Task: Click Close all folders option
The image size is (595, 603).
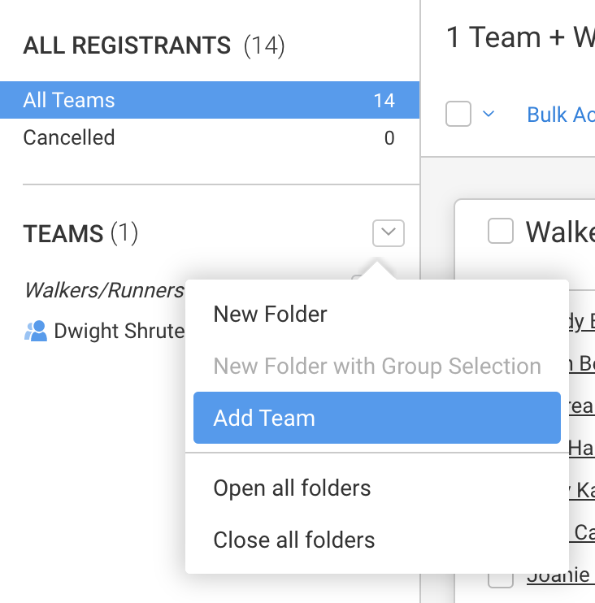Action: (294, 540)
